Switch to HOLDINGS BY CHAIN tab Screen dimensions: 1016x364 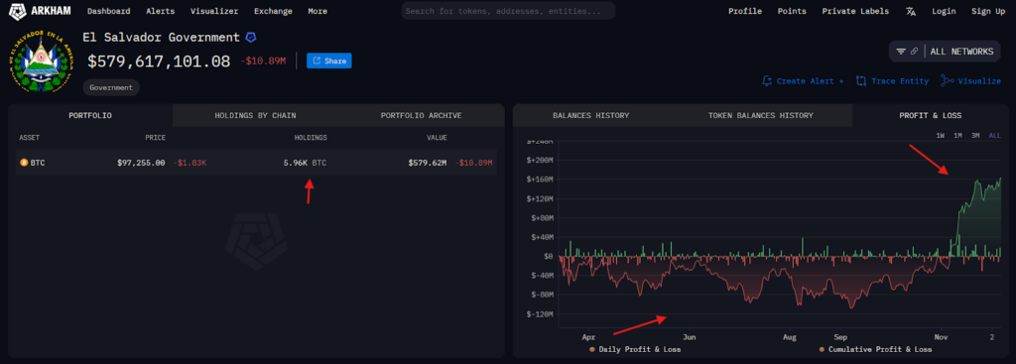255,115
